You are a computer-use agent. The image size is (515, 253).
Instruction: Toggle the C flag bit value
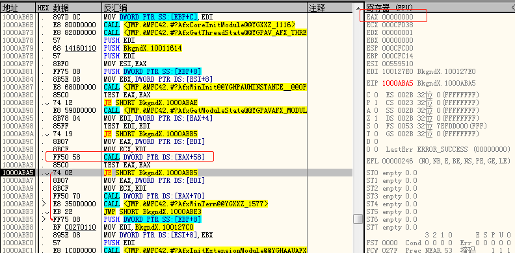[376, 95]
